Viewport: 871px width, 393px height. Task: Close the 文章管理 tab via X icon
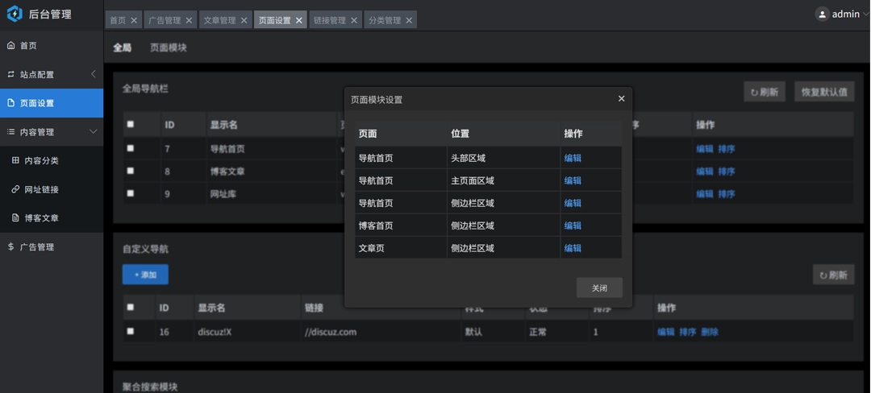point(244,21)
